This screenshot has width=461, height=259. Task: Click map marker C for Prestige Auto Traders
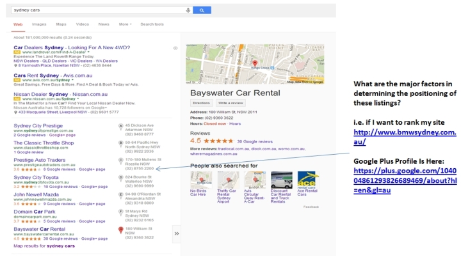[x=120, y=161]
